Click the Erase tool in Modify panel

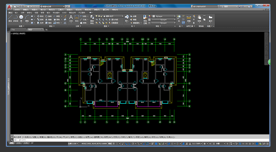tap(65, 16)
